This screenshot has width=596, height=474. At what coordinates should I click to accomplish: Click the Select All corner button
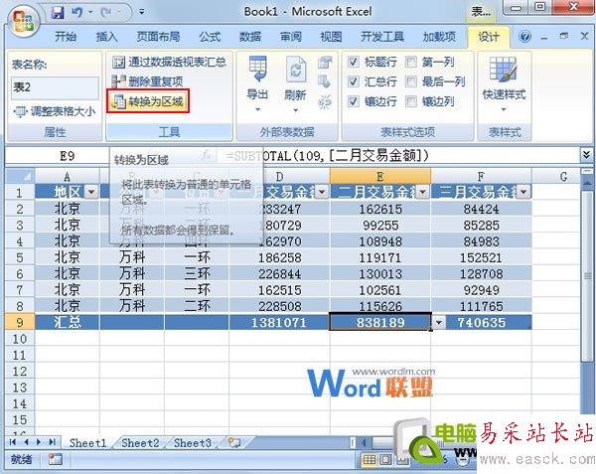(20, 176)
